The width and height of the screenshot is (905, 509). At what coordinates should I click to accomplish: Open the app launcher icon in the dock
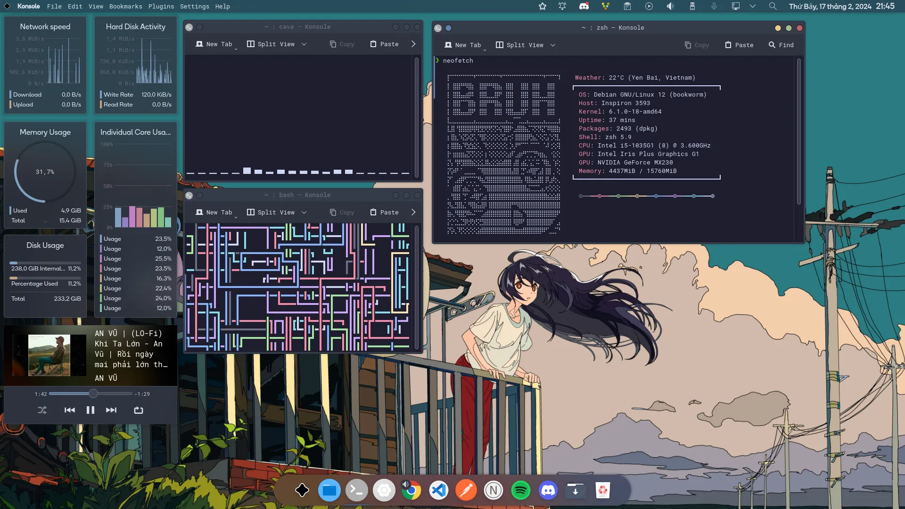[302, 491]
